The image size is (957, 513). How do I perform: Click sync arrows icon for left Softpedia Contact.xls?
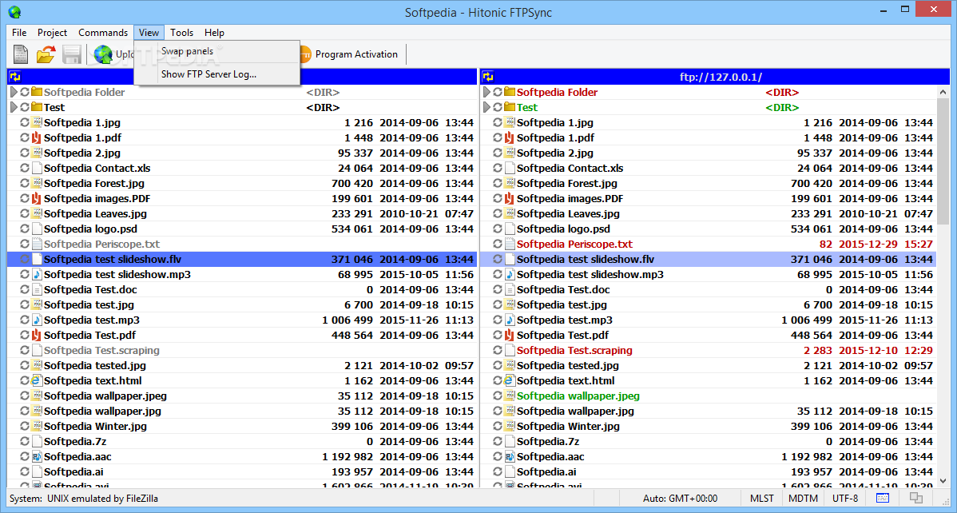click(25, 168)
